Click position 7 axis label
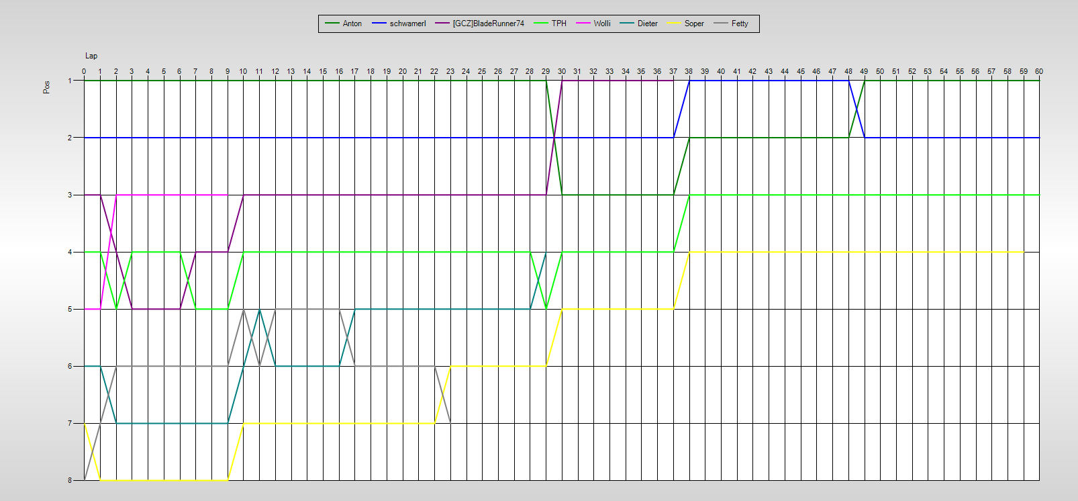The height and width of the screenshot is (501, 1078). coord(70,423)
